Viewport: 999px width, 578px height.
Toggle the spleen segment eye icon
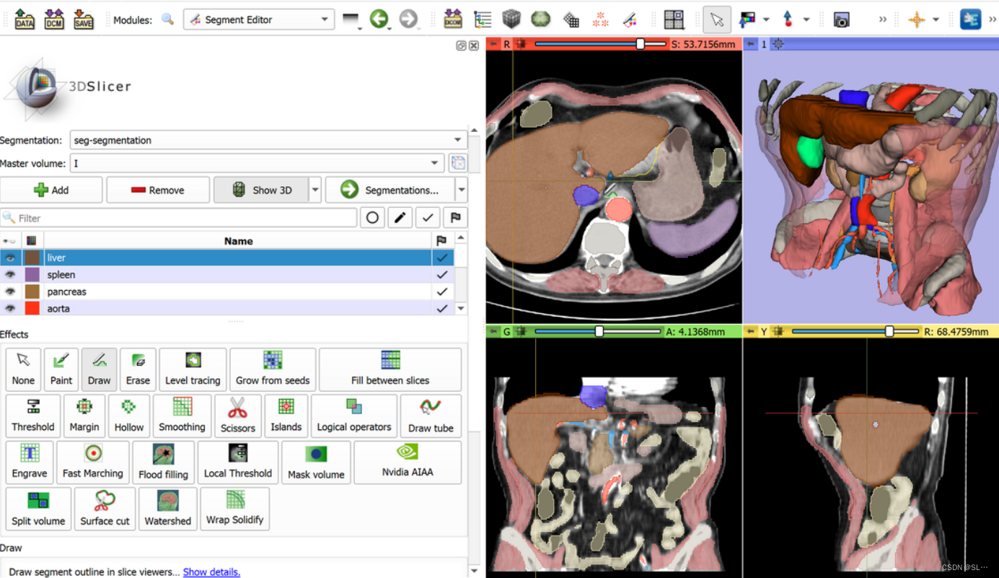(10, 274)
